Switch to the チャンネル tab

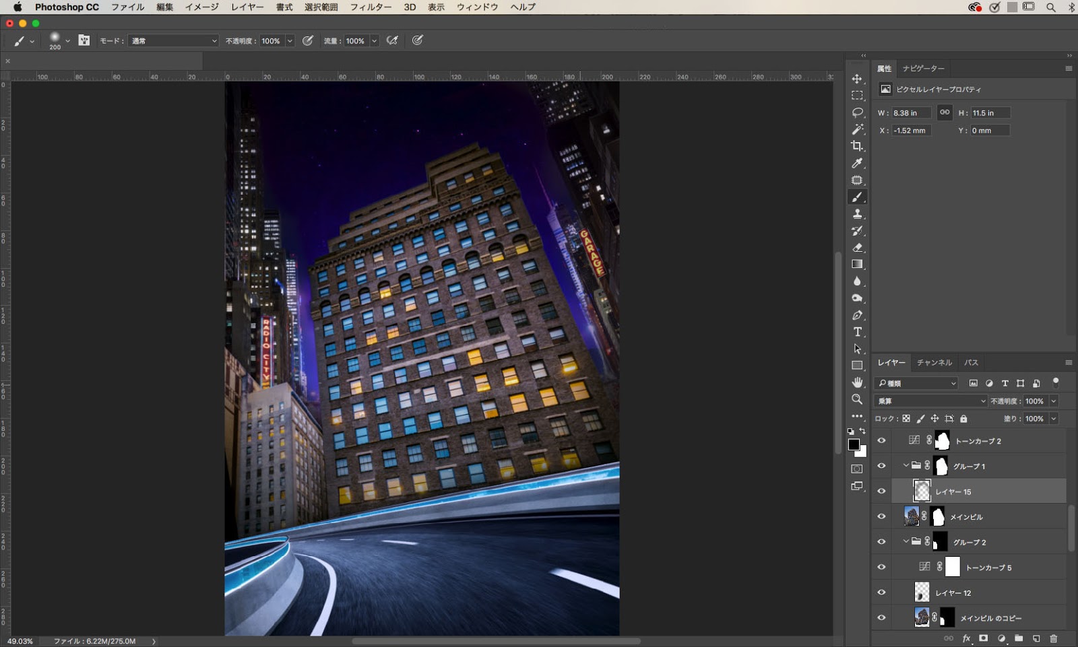point(934,363)
